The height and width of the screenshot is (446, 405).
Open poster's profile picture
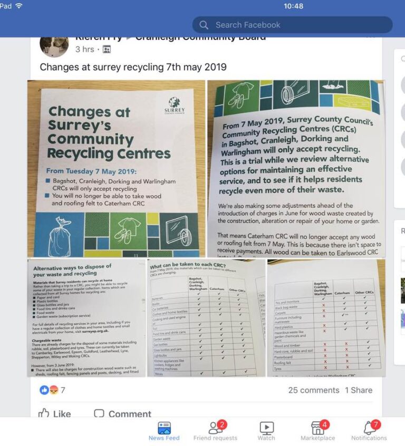[x=54, y=46]
